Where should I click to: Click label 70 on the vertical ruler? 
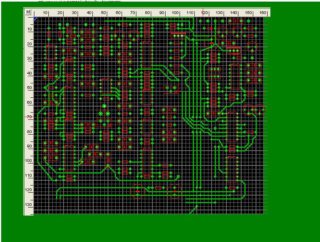[30, 117]
